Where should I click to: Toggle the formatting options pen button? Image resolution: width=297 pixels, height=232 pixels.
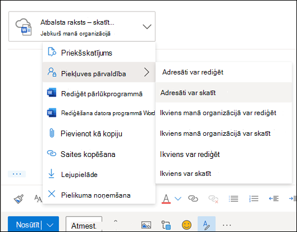[207, 225]
